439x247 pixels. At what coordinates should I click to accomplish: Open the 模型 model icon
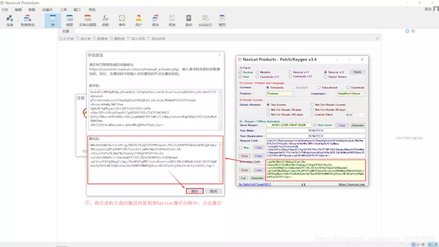pos(222,21)
